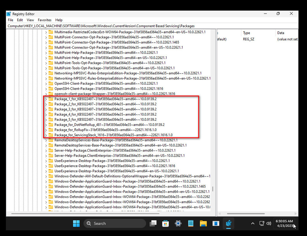The width and height of the screenshot is (307, 236).
Task: Open the View menu
Action: [x=30, y=20]
